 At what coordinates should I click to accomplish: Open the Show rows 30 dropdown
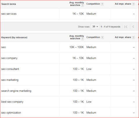(95, 27)
